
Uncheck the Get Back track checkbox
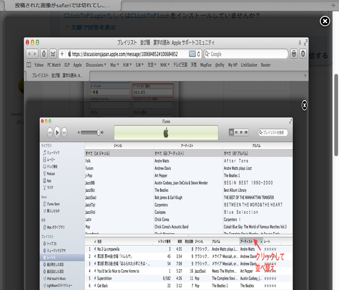[x=95, y=286]
